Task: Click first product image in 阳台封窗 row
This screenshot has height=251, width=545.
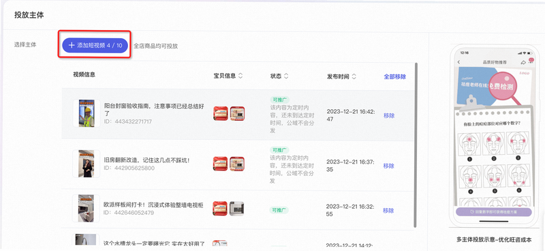Action: point(220,113)
